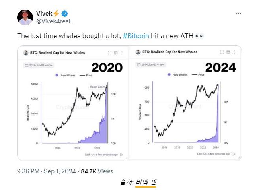Click Reset zoom on the 2020 chart
The image size is (259, 194).
[97, 87]
